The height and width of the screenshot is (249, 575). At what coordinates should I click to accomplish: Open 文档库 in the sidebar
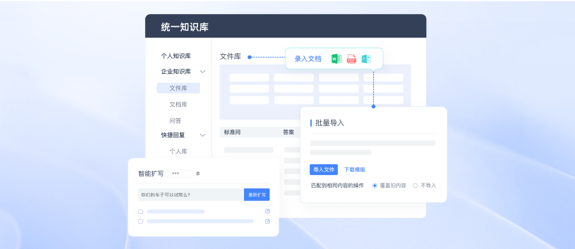[178, 104]
